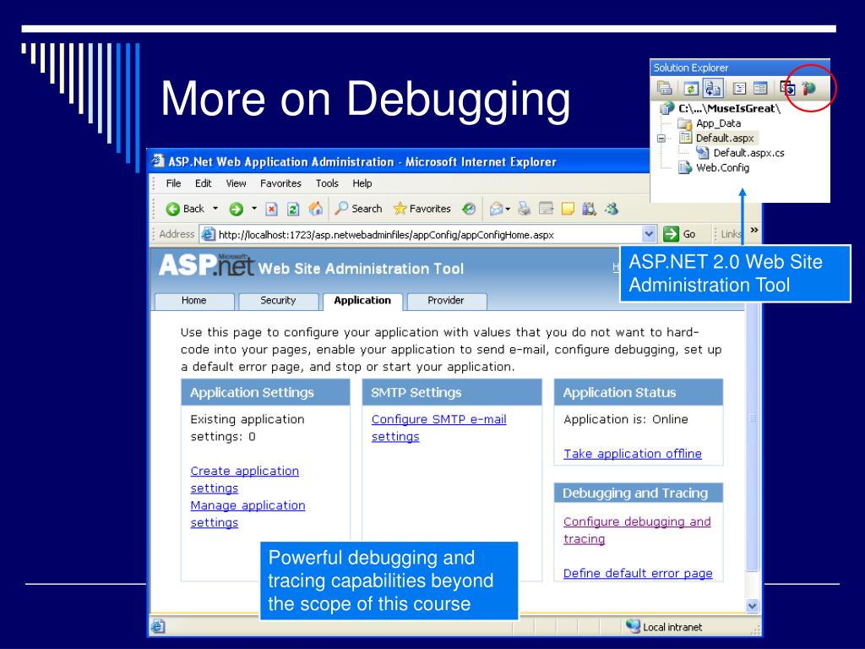
Task: Click the History clock icon
Action: (468, 209)
